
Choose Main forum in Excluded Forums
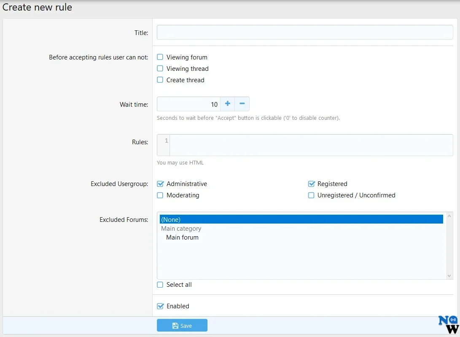[182, 237]
